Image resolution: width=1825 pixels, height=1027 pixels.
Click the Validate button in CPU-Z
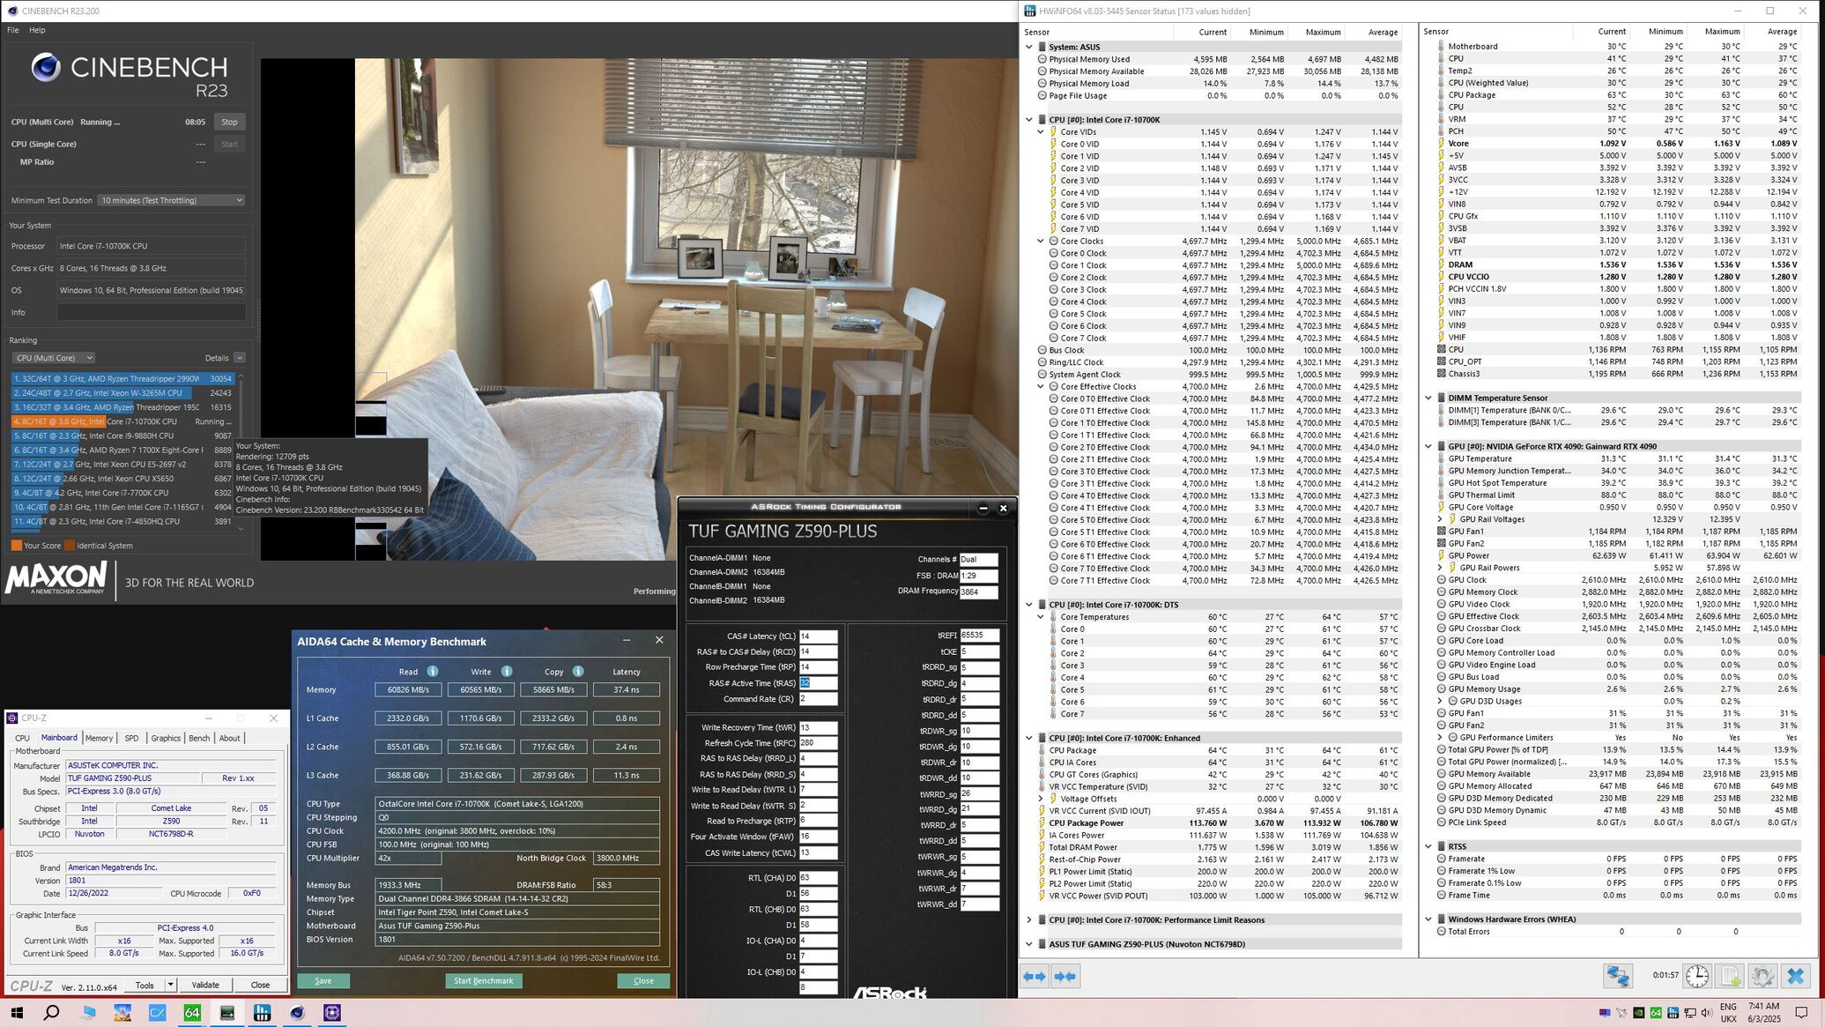click(x=205, y=985)
